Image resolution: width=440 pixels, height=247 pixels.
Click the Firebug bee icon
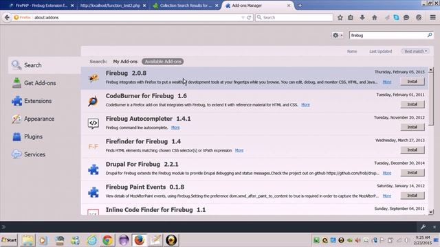[x=93, y=78]
